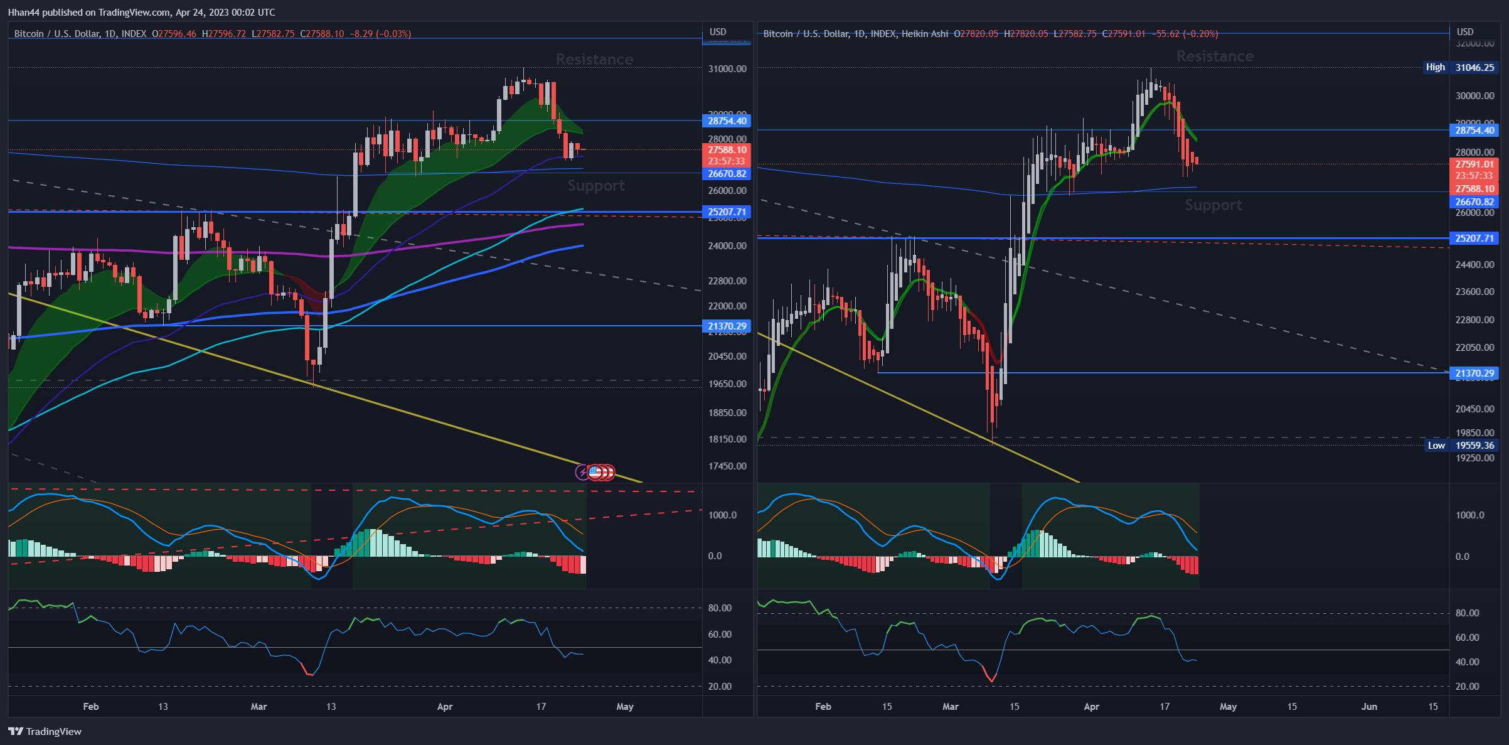Click the Resistance annotation on left chart
The width and height of the screenshot is (1509, 745).
(x=594, y=60)
